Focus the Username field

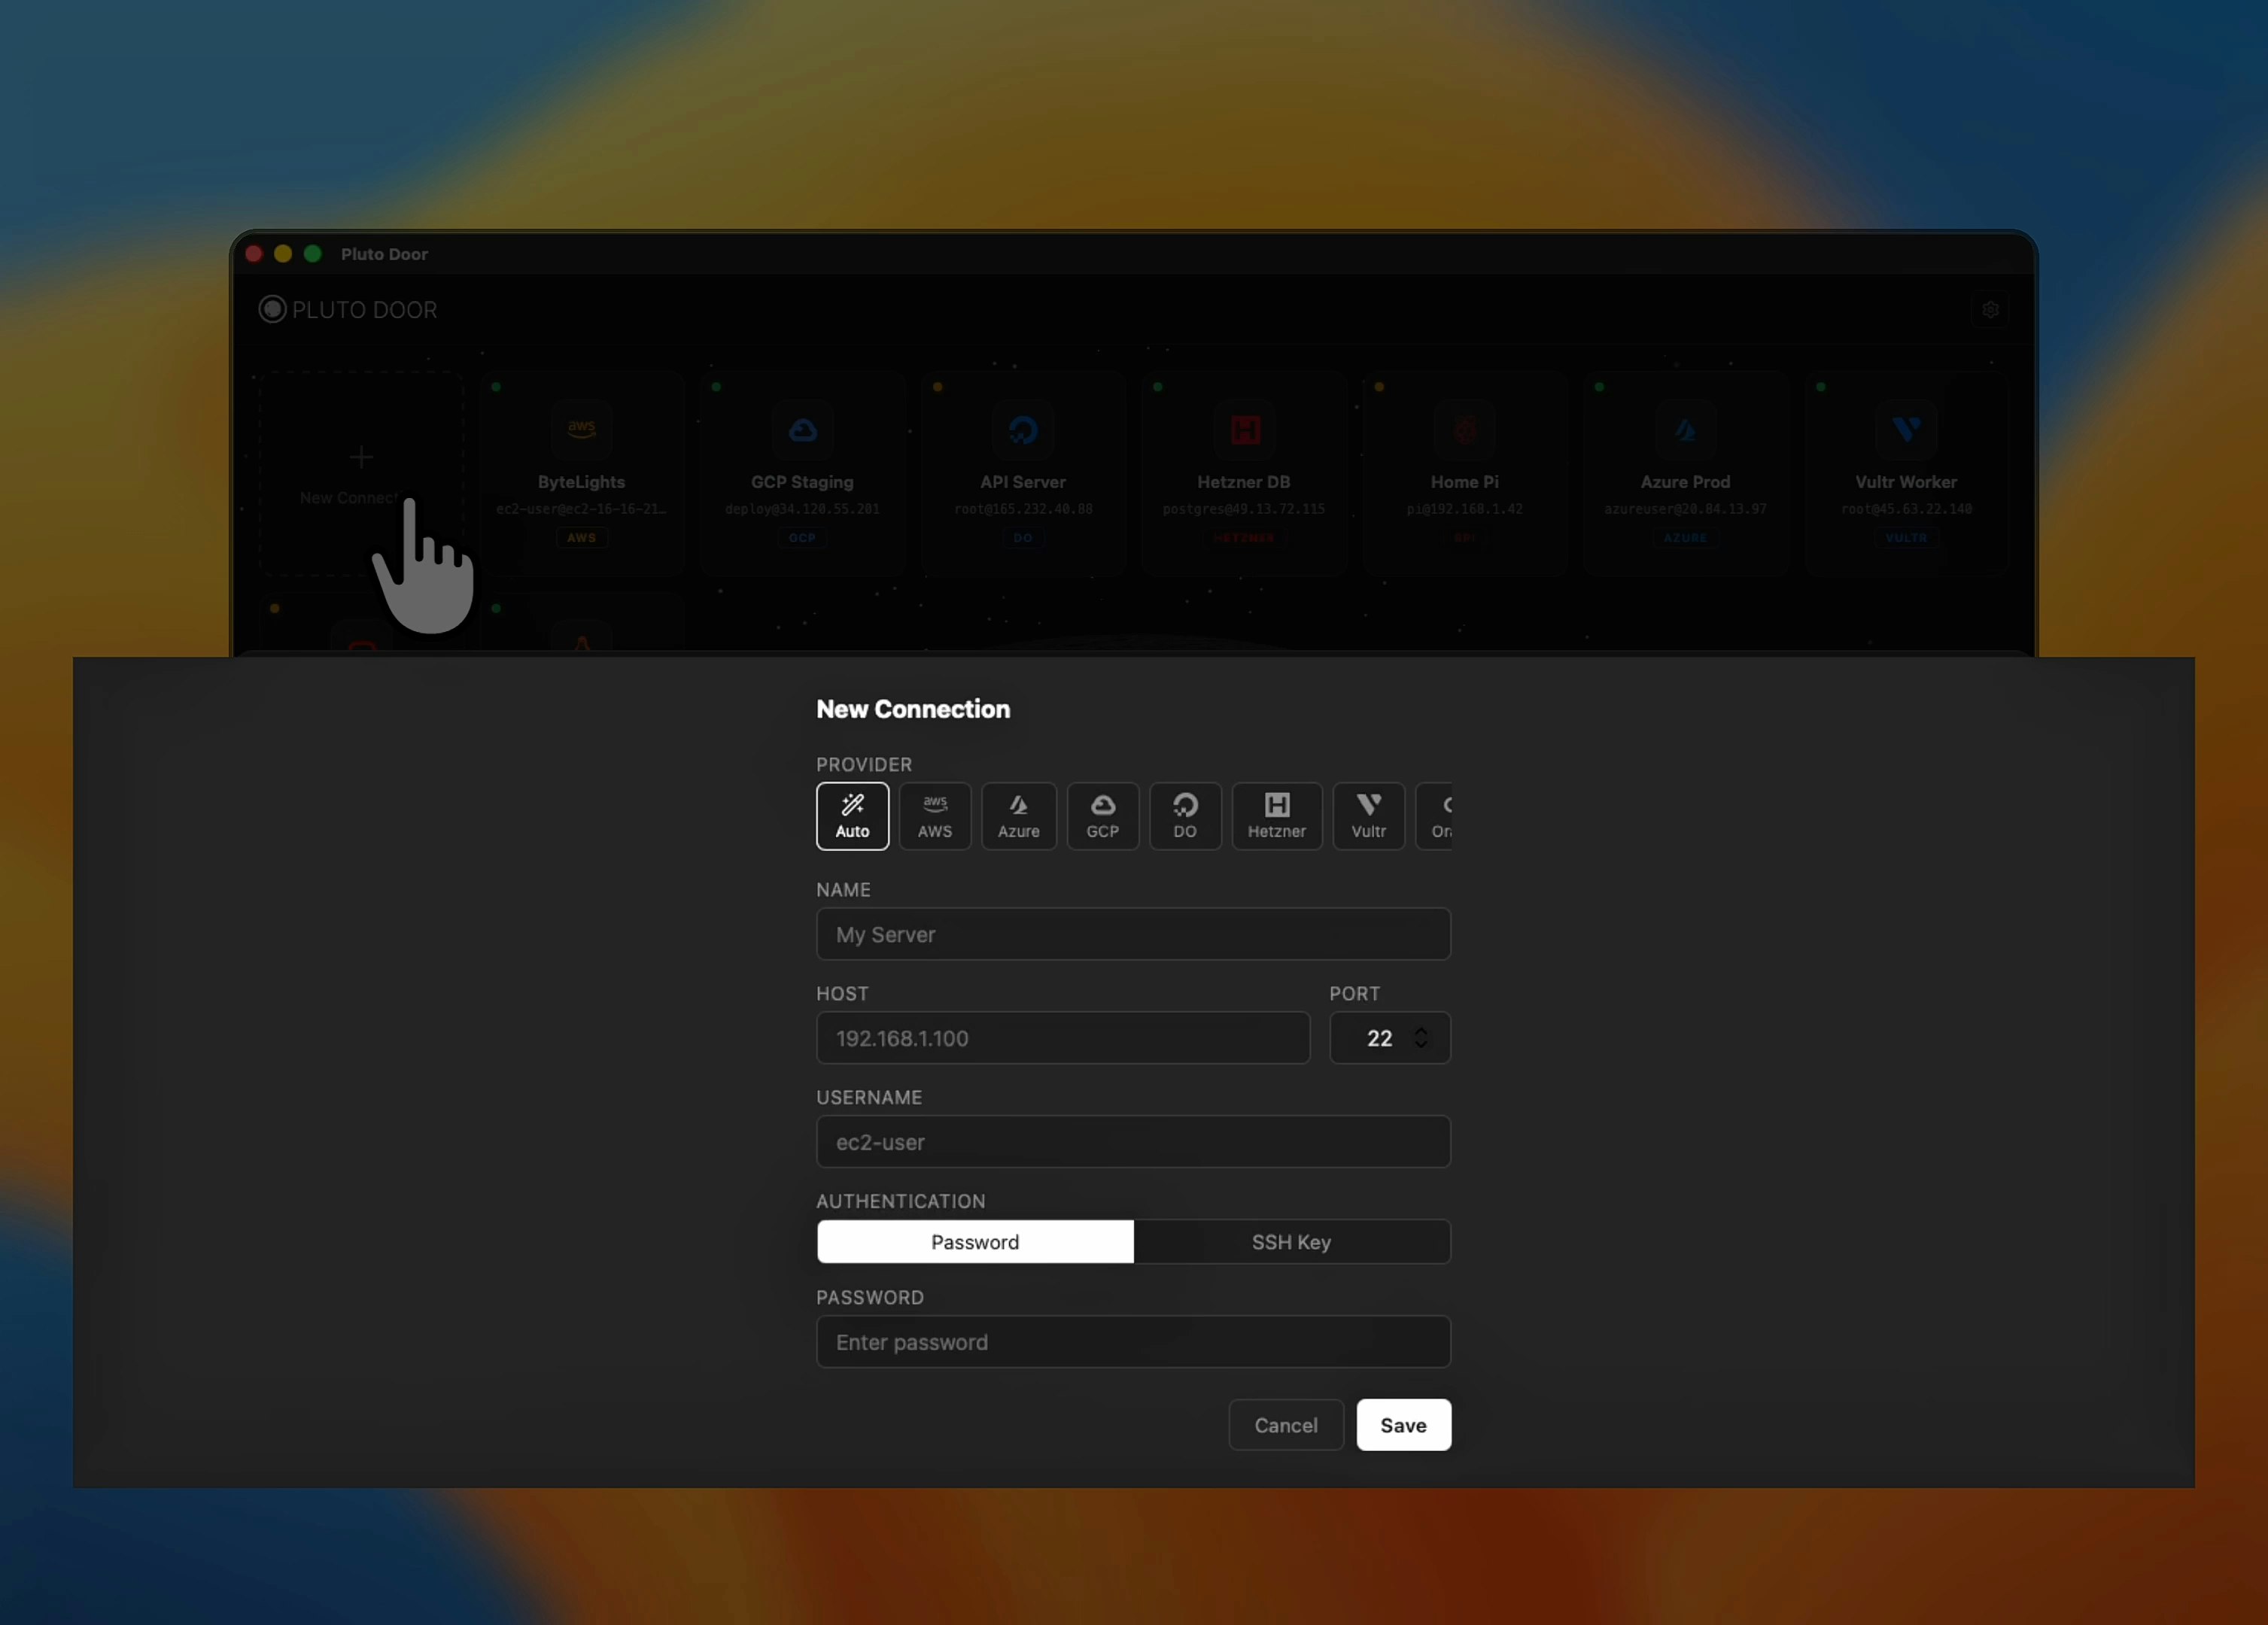point(1133,1141)
